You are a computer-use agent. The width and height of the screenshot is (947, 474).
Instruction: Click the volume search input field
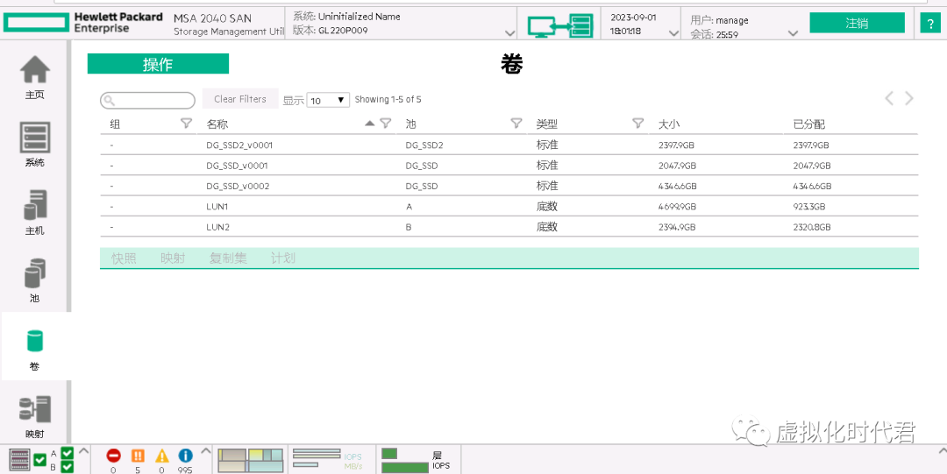(x=148, y=100)
